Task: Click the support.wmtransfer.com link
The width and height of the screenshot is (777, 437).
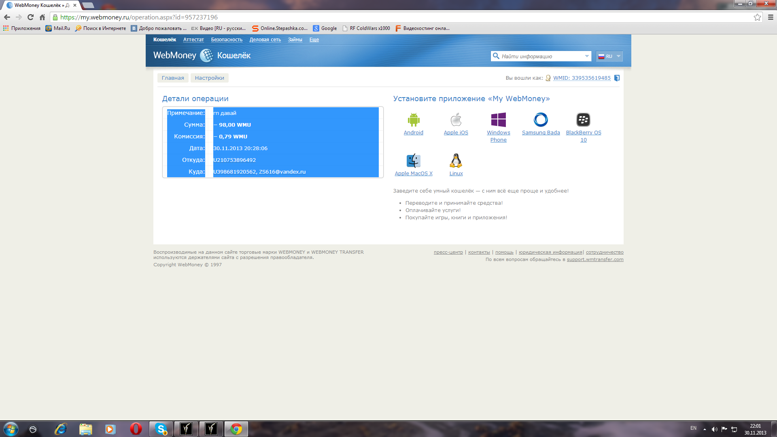Action: [595, 260]
